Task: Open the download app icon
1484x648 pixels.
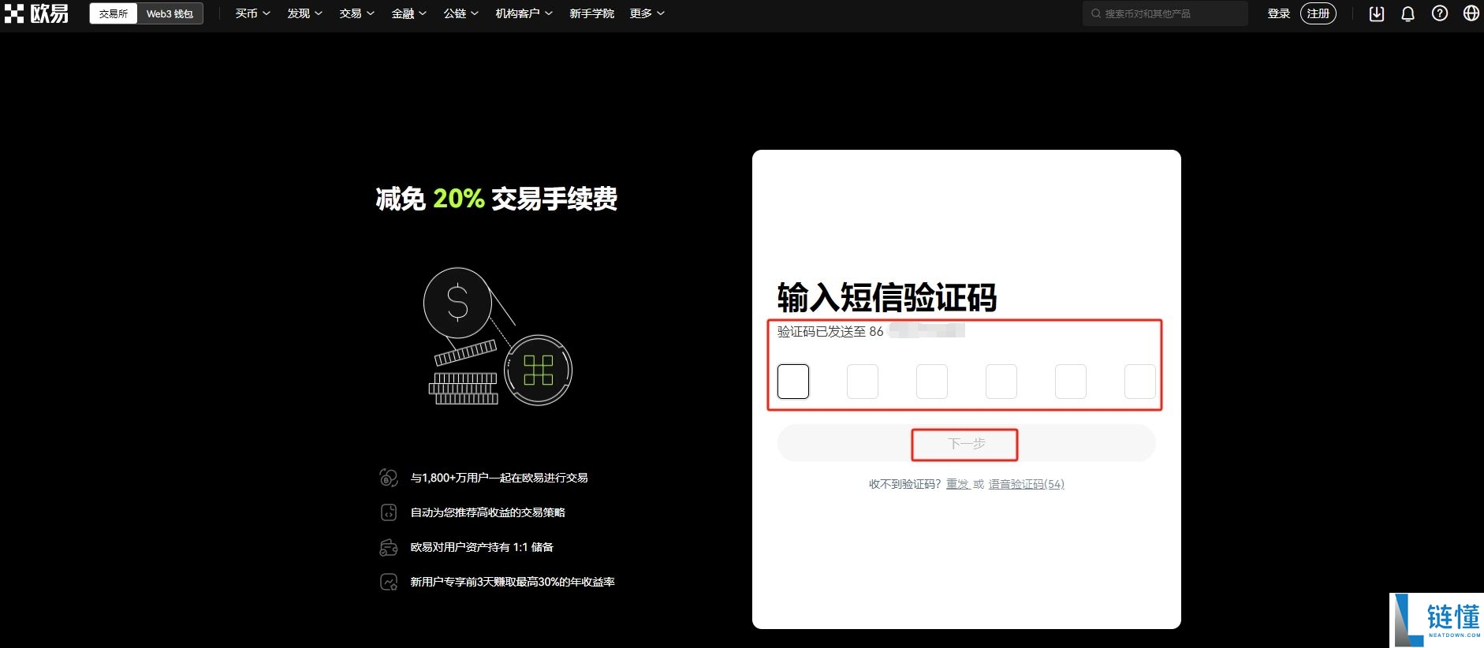Action: (x=1377, y=13)
